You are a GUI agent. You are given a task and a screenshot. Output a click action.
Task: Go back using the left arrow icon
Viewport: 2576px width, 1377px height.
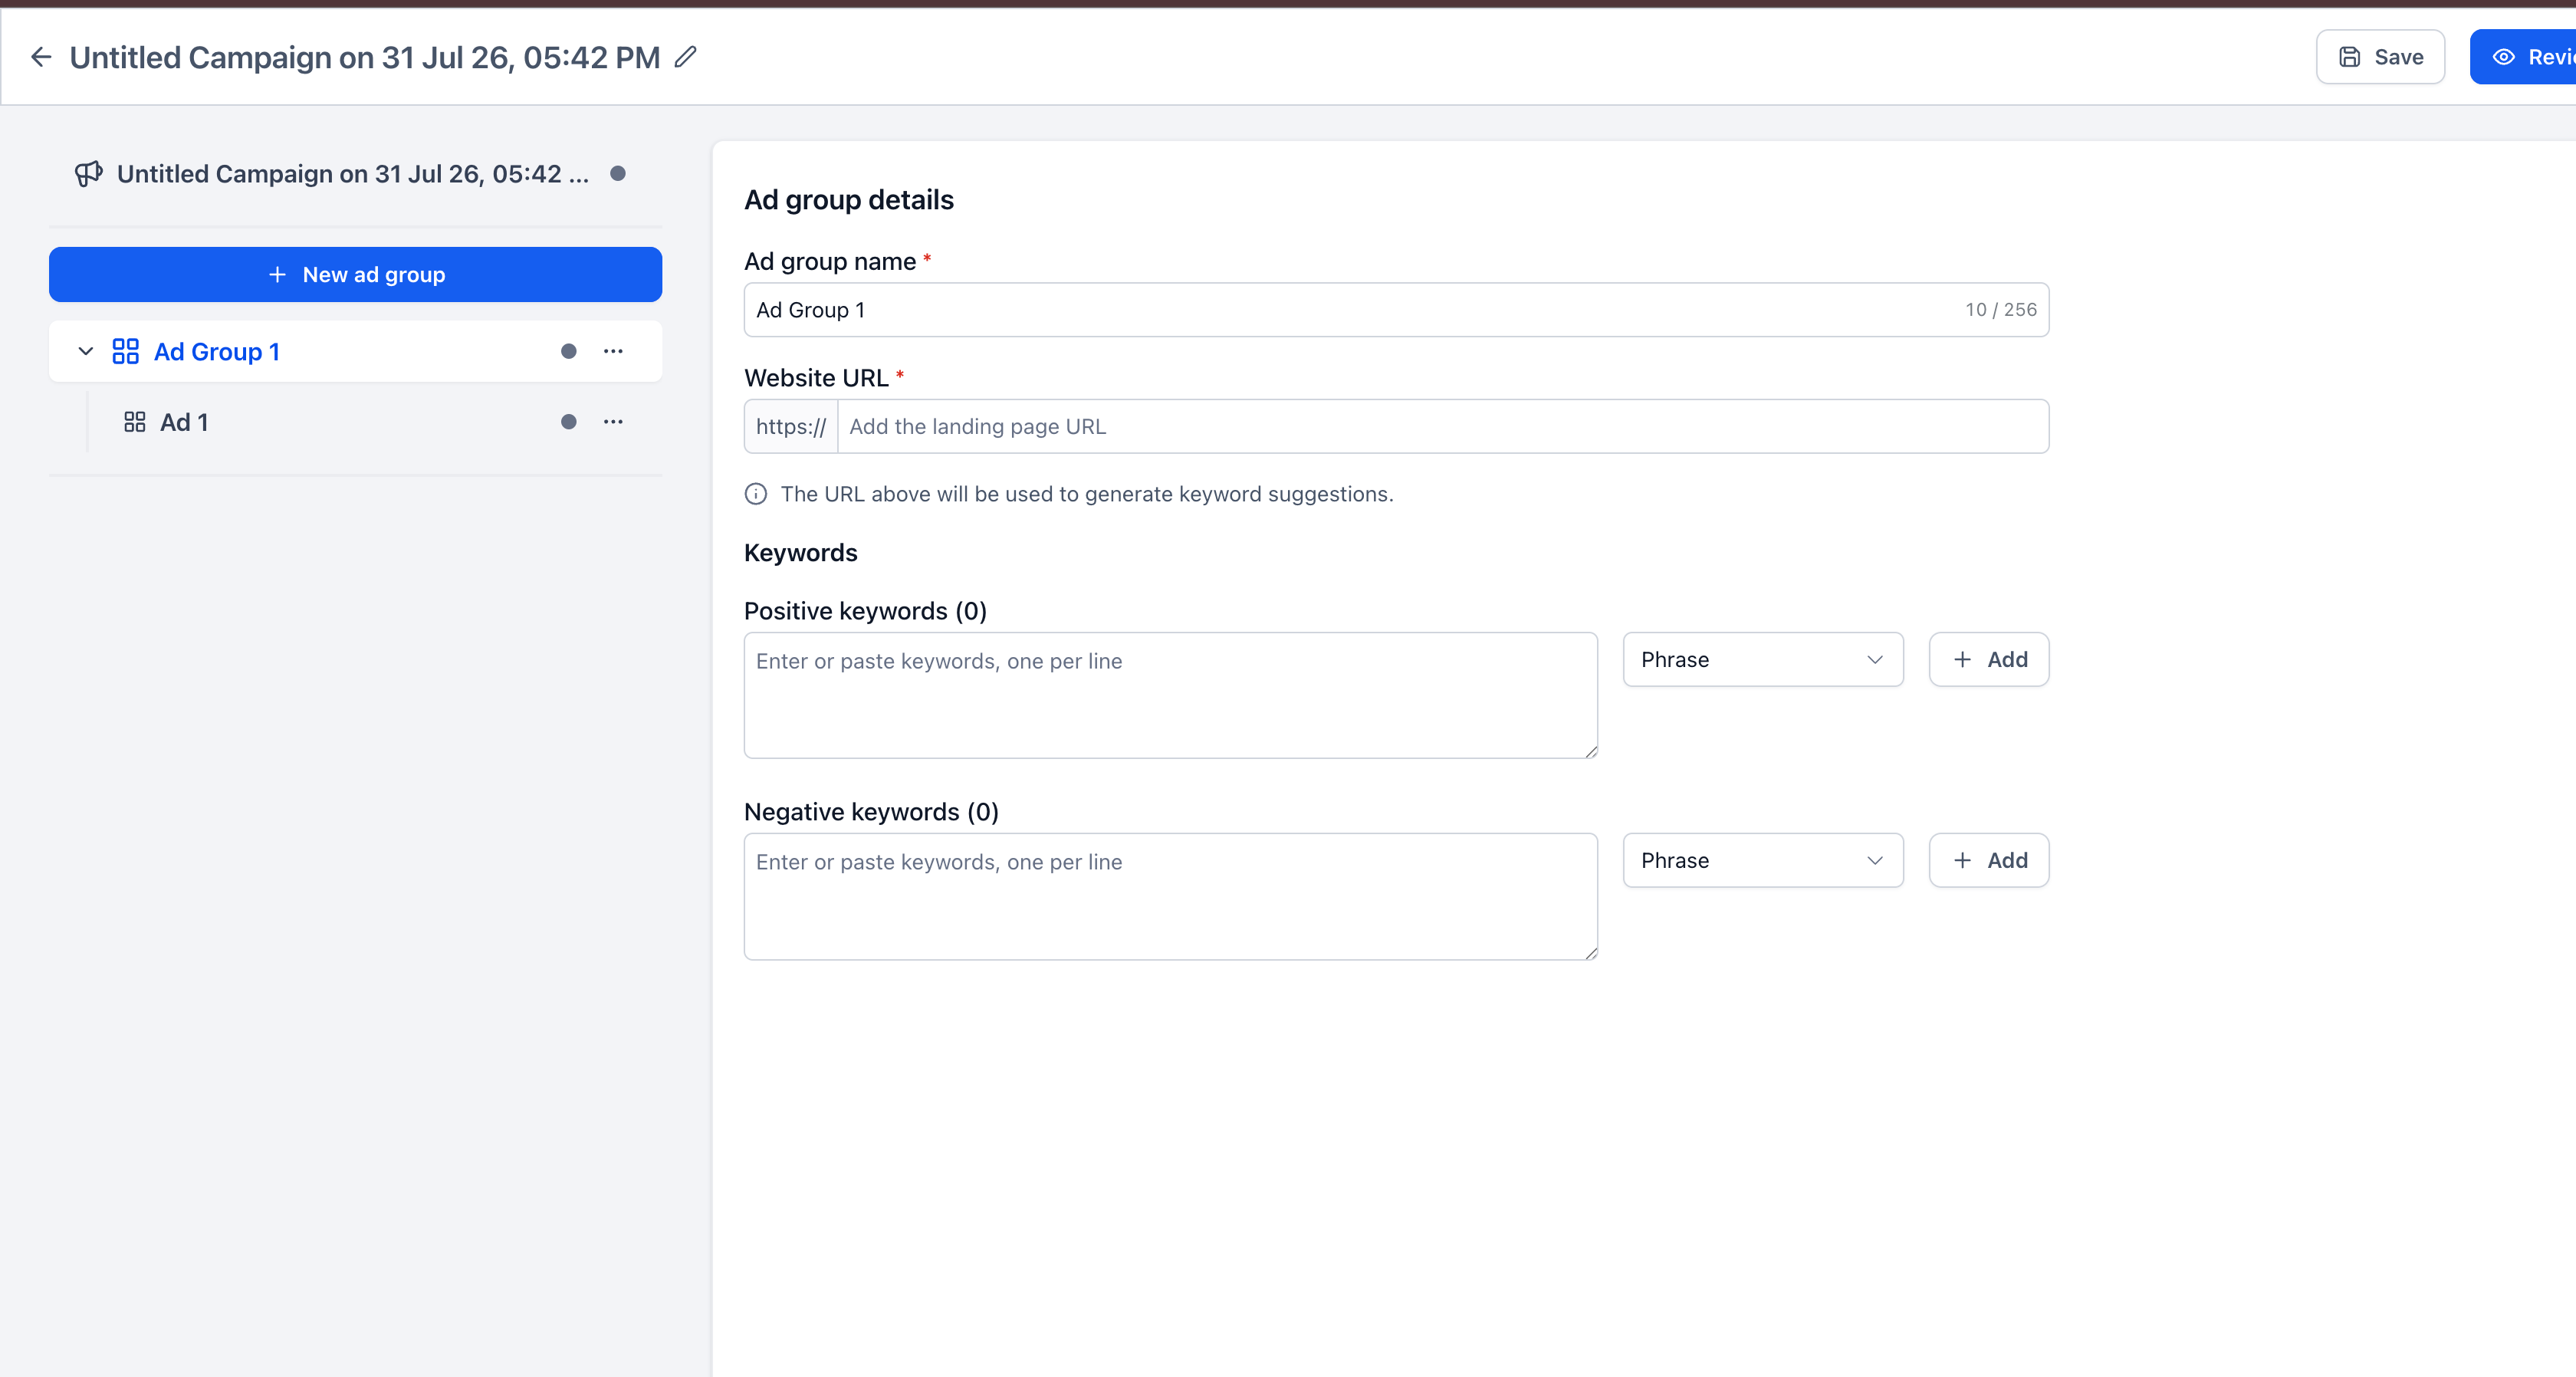[41, 57]
